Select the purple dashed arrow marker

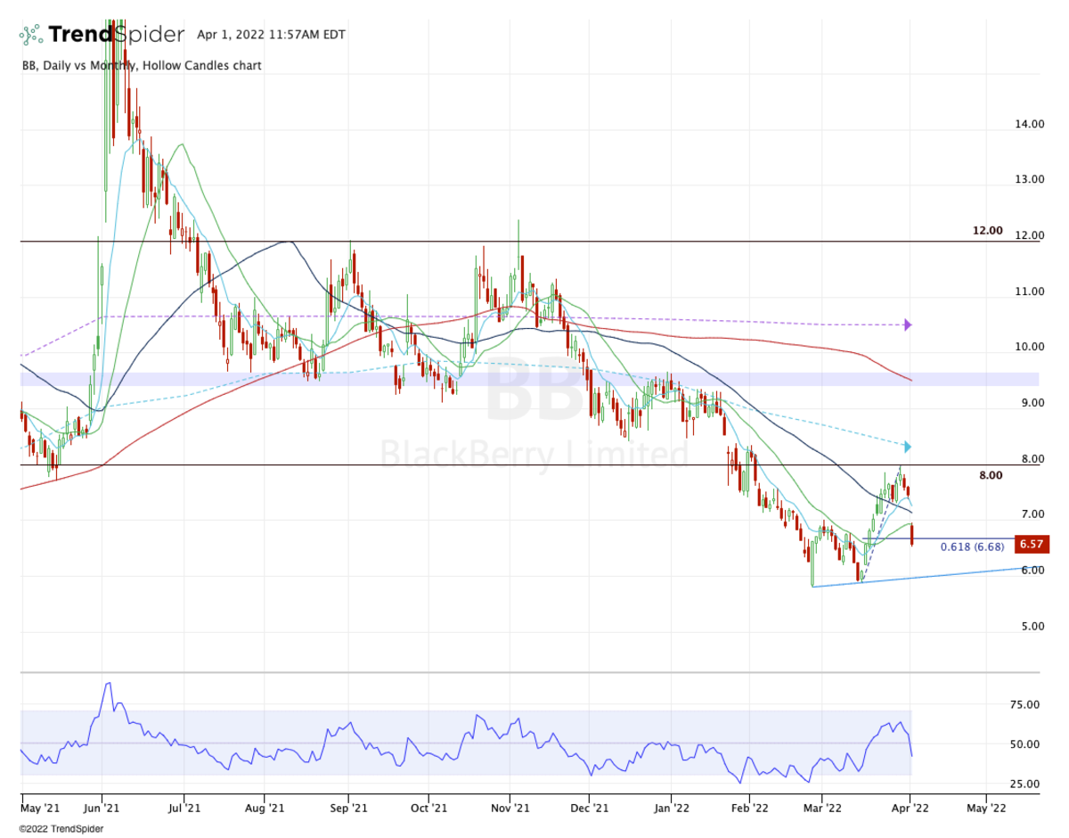(906, 325)
